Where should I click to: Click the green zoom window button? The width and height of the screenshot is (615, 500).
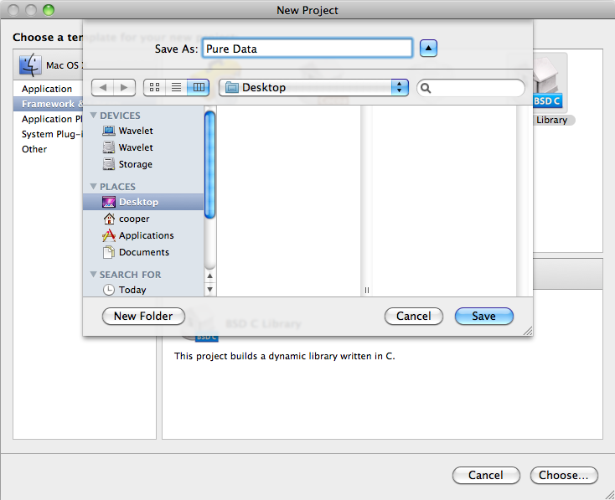[x=49, y=10]
